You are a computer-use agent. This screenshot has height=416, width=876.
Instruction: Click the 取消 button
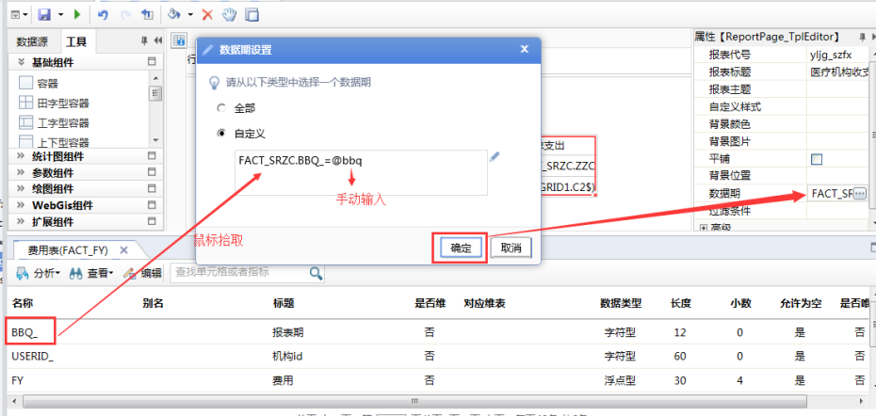coord(511,248)
